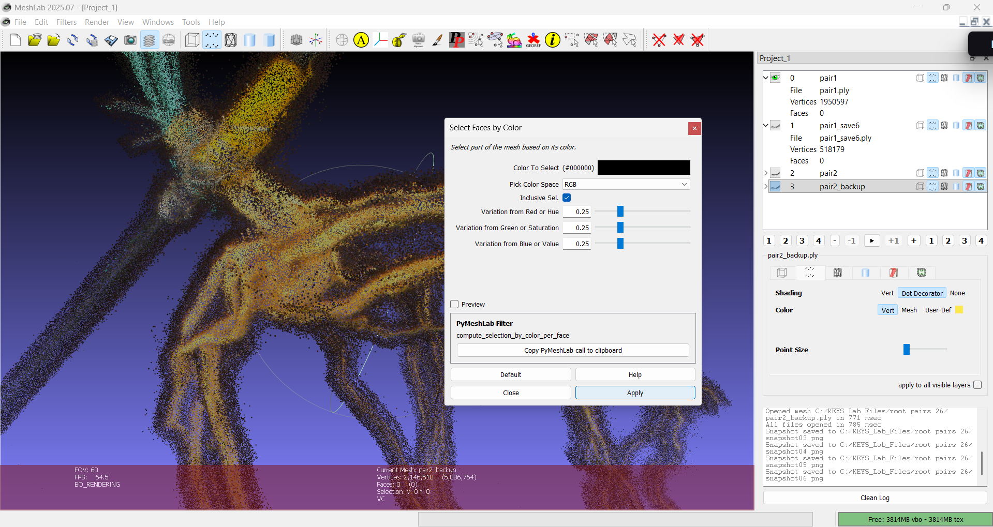This screenshot has height=527, width=993.
Task: Open the Filters menu
Action: pyautogui.click(x=66, y=22)
